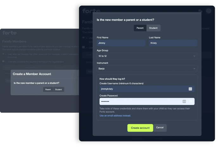Click the Cancel button
218x147 pixels.
coord(160,128)
